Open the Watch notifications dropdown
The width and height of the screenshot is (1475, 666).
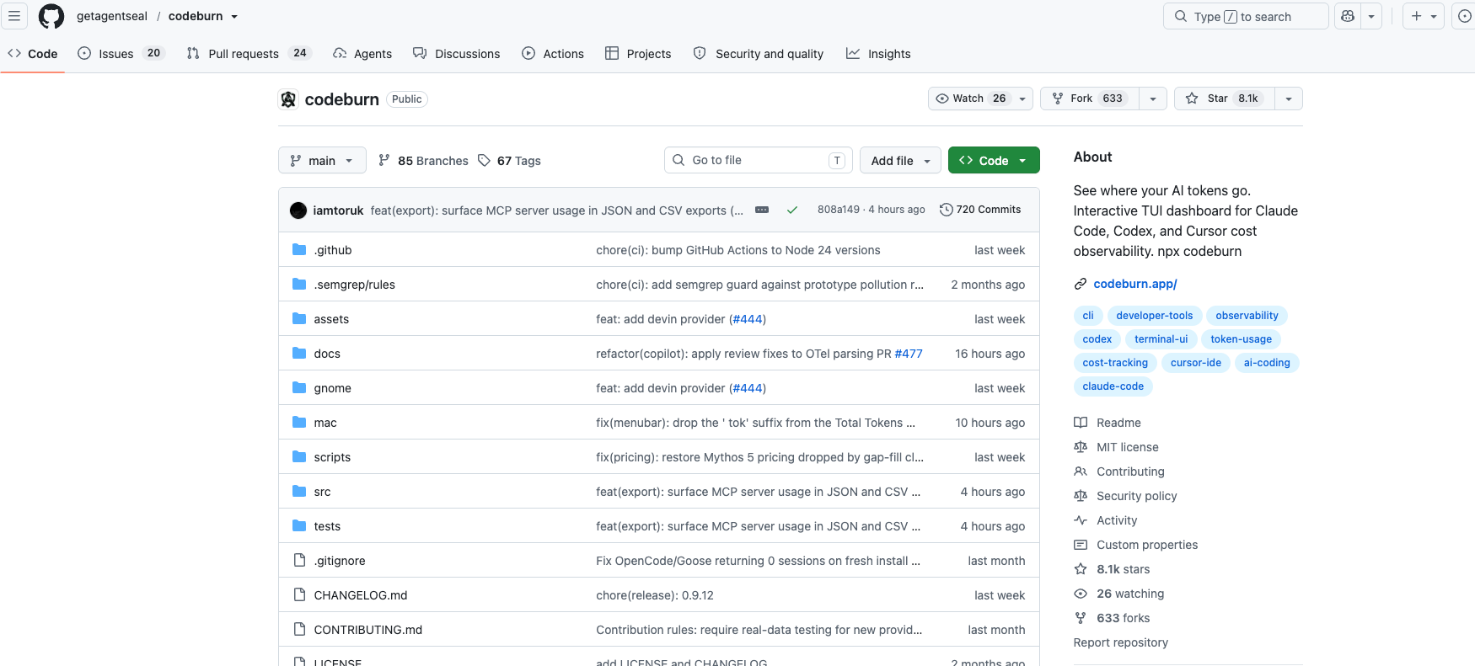[980, 99]
